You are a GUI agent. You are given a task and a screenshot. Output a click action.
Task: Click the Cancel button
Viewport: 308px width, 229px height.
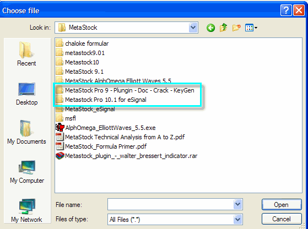coord(282,219)
